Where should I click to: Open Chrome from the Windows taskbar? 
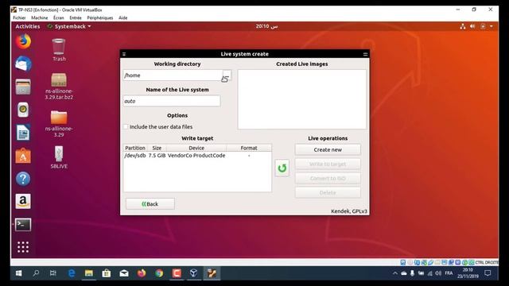pos(159,273)
